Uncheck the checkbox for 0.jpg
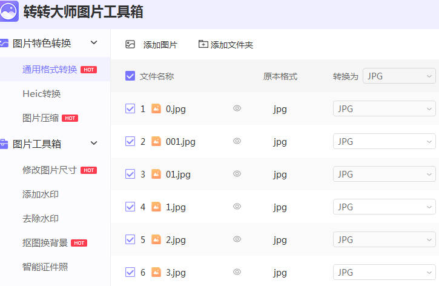Image resolution: width=439 pixels, height=286 pixels. pyautogui.click(x=130, y=108)
